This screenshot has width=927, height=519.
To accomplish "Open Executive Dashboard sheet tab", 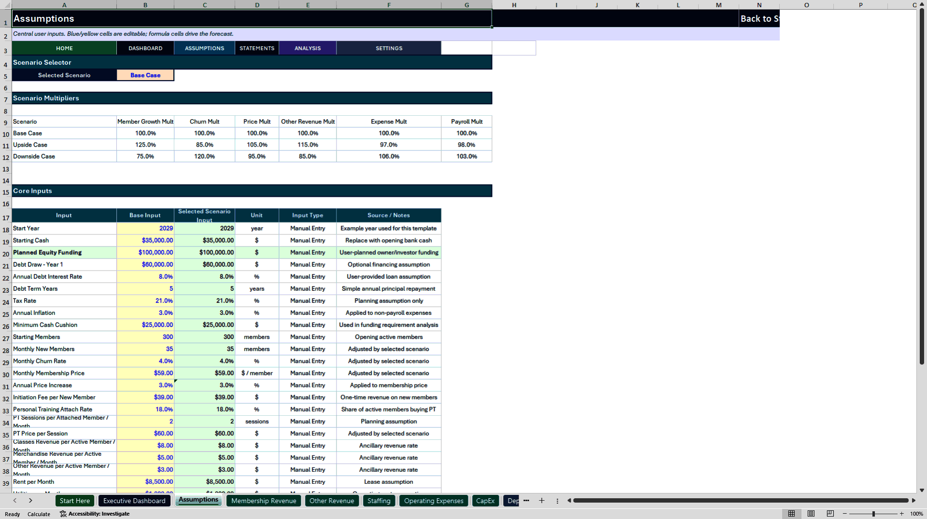I will [x=134, y=501].
